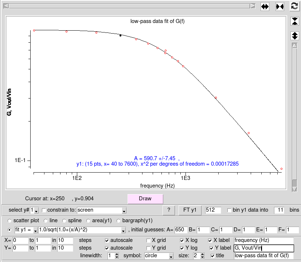Click the question mark help button
This screenshot has width=301, height=262.
(x=169, y=210)
